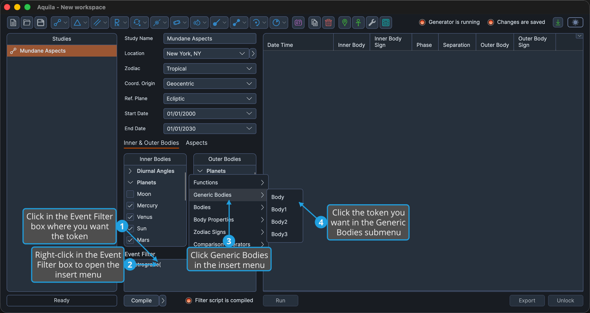Expand the Diurnal Angles group
590x313 pixels.
pos(130,171)
